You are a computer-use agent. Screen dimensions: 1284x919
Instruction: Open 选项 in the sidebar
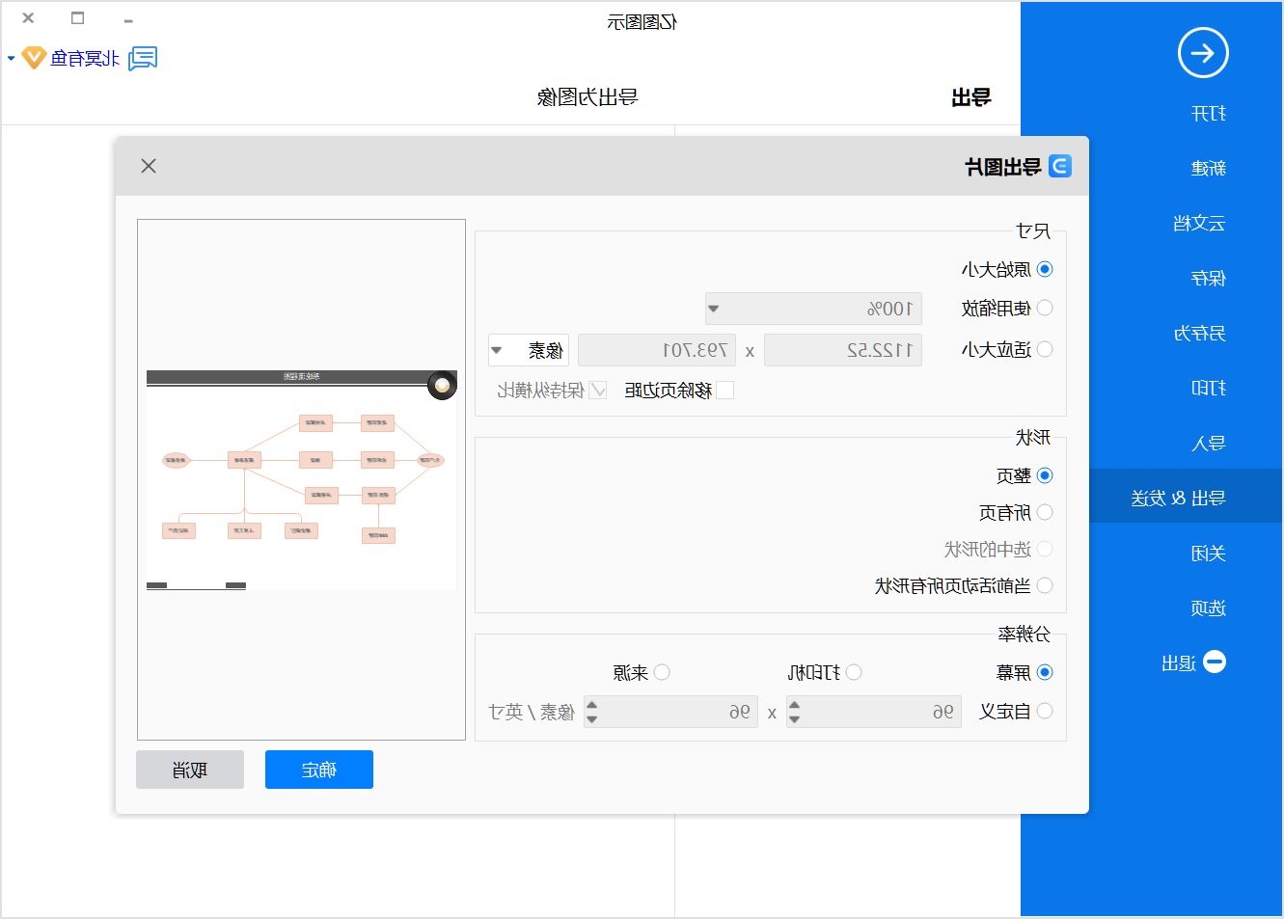[1209, 608]
